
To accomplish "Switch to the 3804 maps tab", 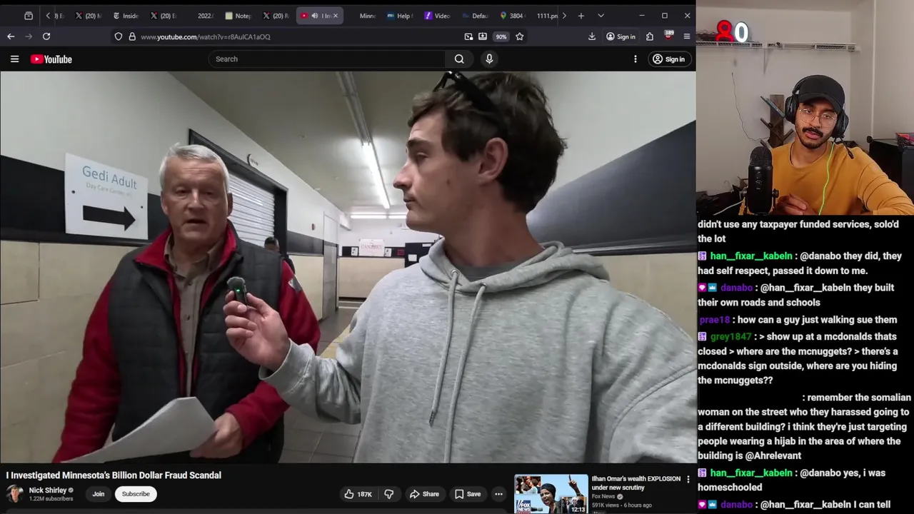I will 512,16.
